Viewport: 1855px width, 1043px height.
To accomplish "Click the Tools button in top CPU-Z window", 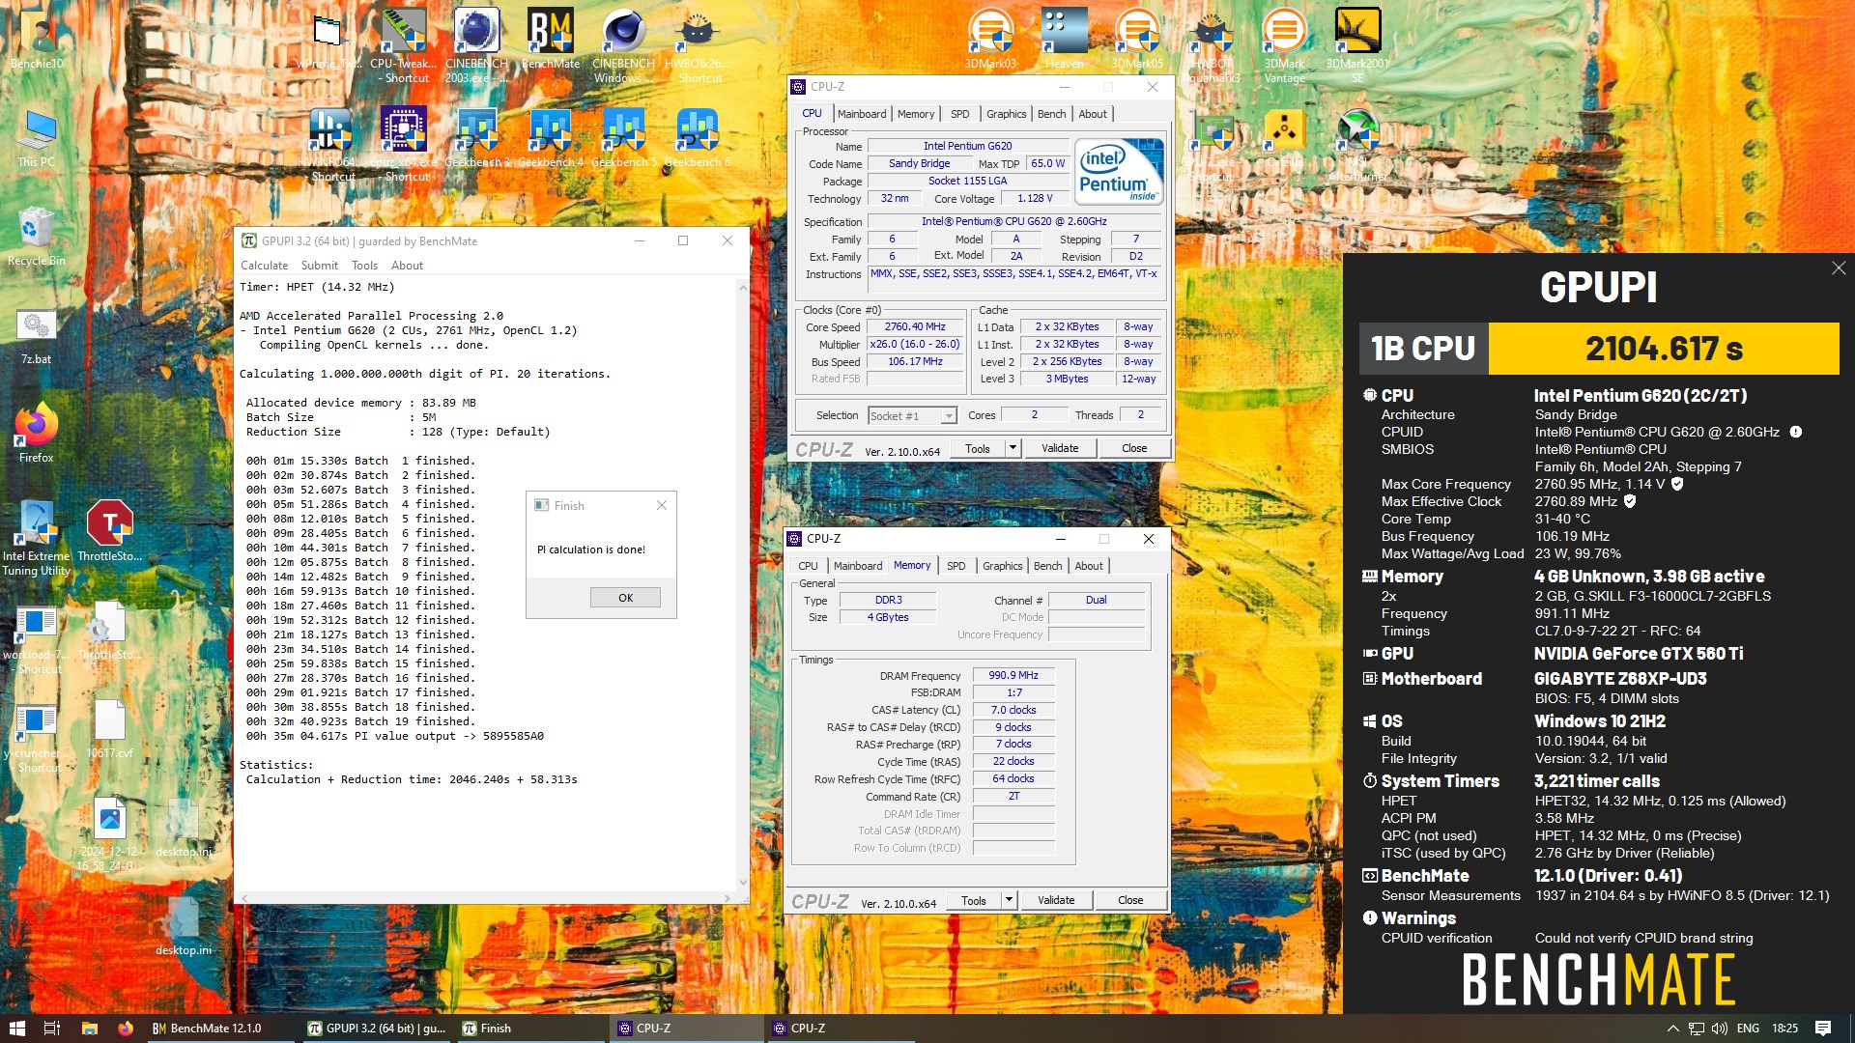I will pyautogui.click(x=978, y=448).
